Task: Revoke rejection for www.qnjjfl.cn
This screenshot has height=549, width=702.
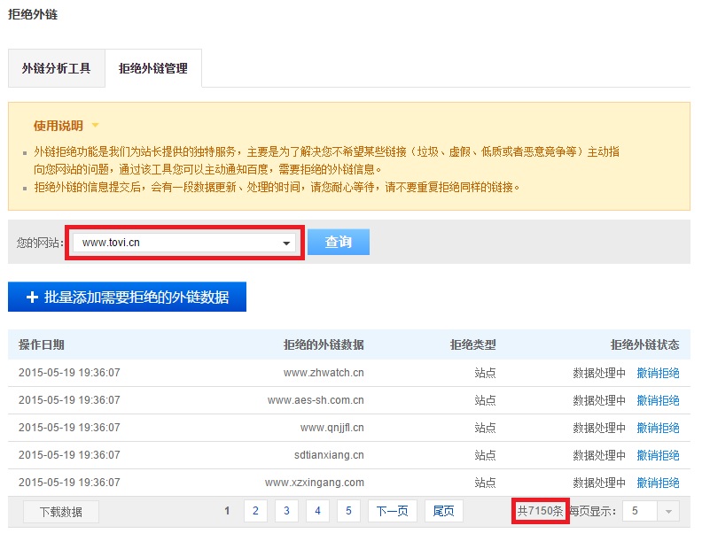Action: click(658, 428)
